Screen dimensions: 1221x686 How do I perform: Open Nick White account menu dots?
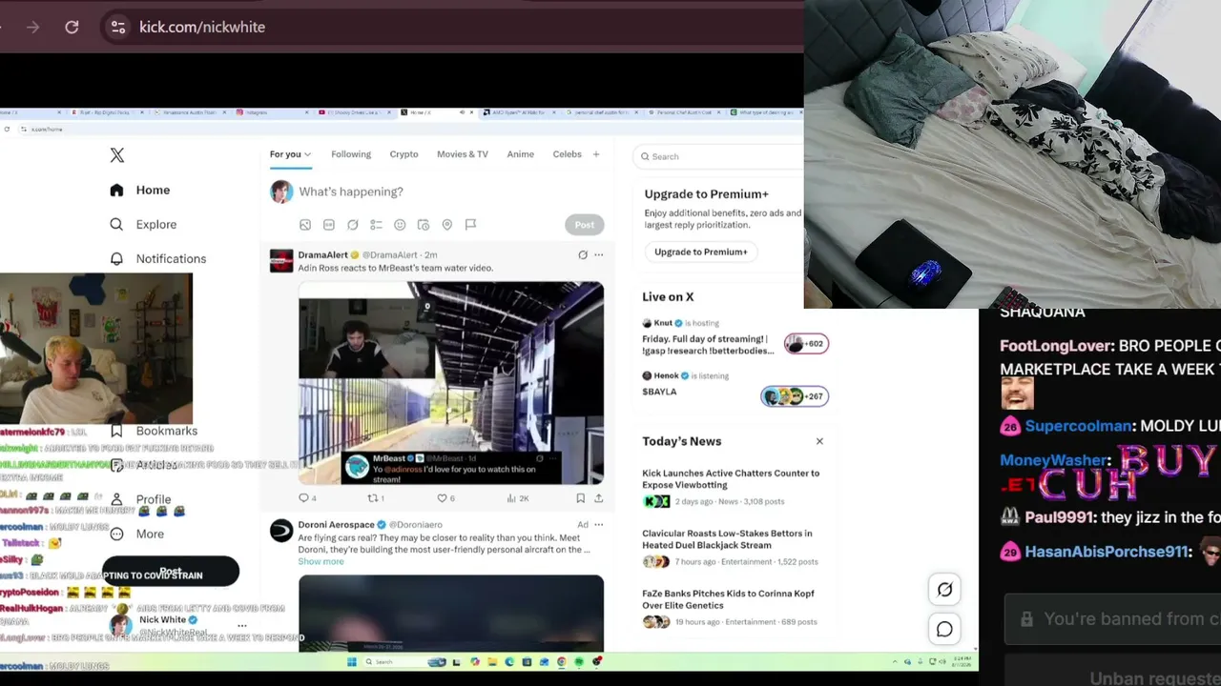[x=242, y=626]
